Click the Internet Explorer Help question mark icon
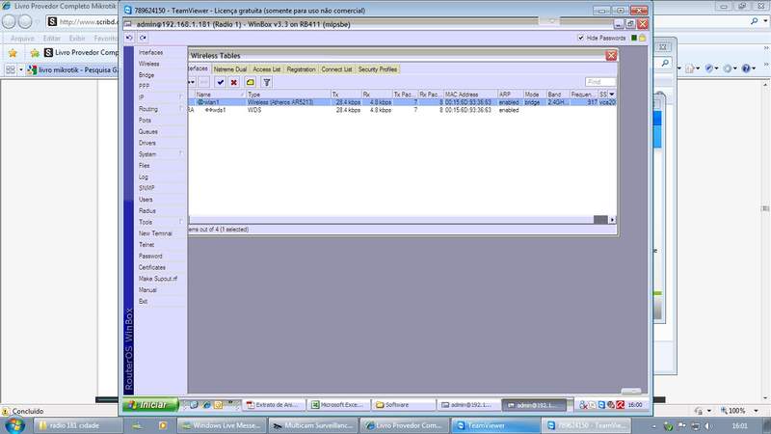Image resolution: width=771 pixels, height=434 pixels. pos(746,68)
